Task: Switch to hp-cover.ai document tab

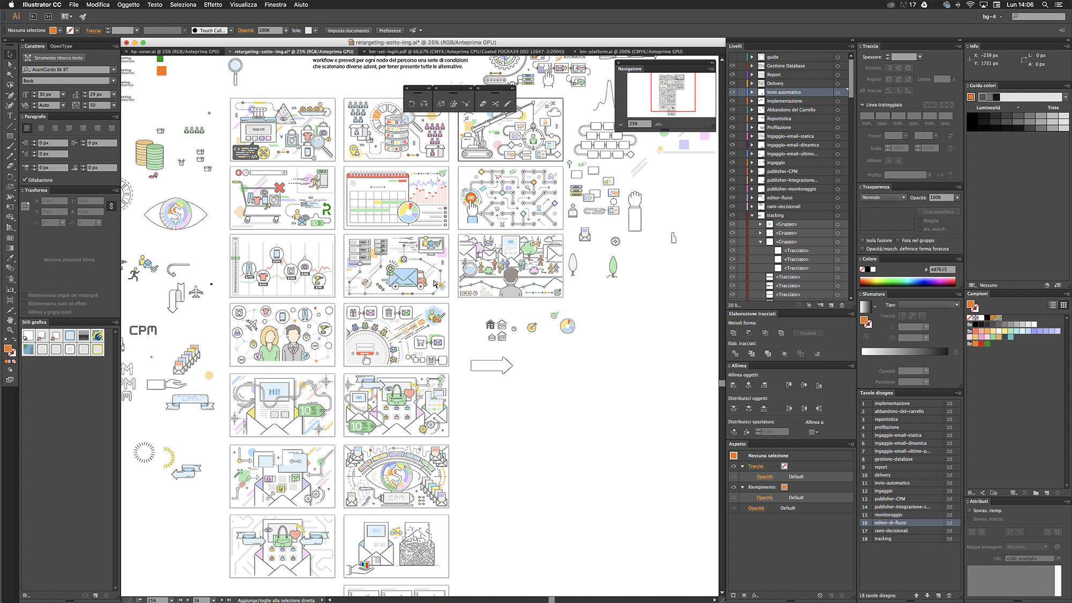Action: (x=174, y=51)
